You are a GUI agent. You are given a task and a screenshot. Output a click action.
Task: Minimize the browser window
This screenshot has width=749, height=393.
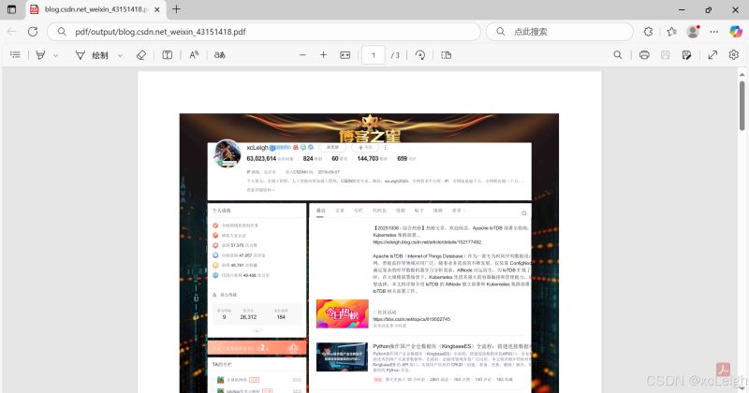pyautogui.click(x=683, y=9)
